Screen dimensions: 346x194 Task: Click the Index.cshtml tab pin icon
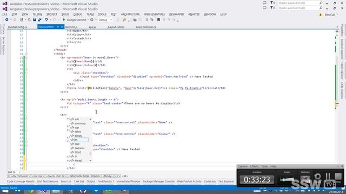click(58, 27)
